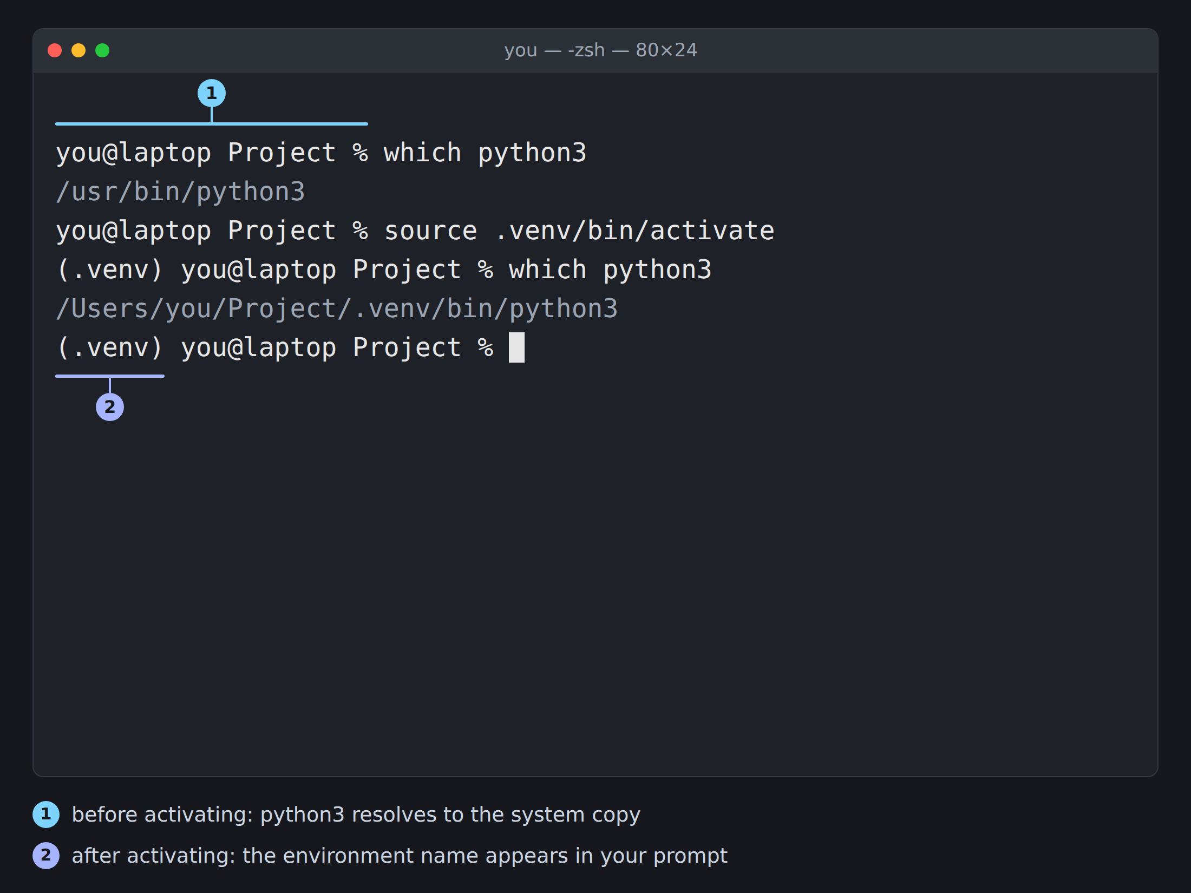Viewport: 1191px width, 893px height.
Task: Click caption 'before activating: python3 resolves to the system copy'
Action: point(356,815)
